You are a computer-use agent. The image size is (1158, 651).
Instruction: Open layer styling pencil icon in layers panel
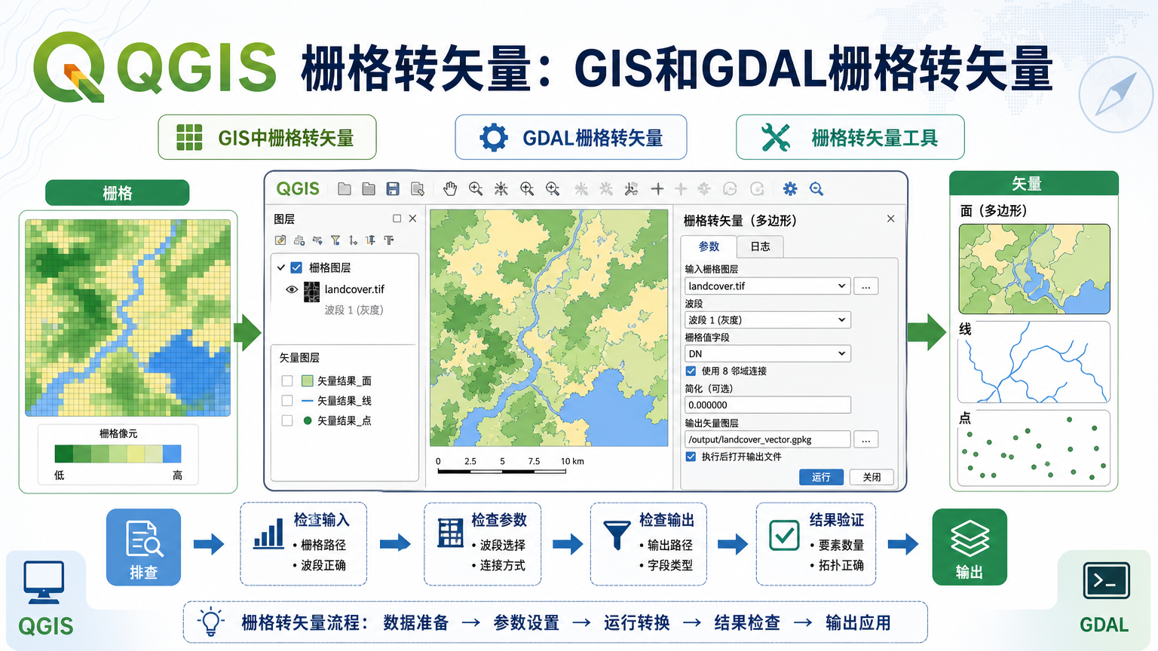click(280, 240)
